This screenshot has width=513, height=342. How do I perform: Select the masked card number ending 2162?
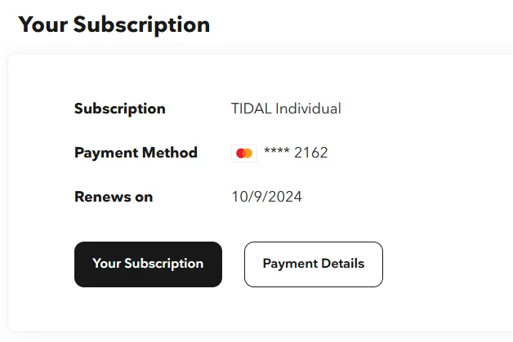click(x=296, y=153)
